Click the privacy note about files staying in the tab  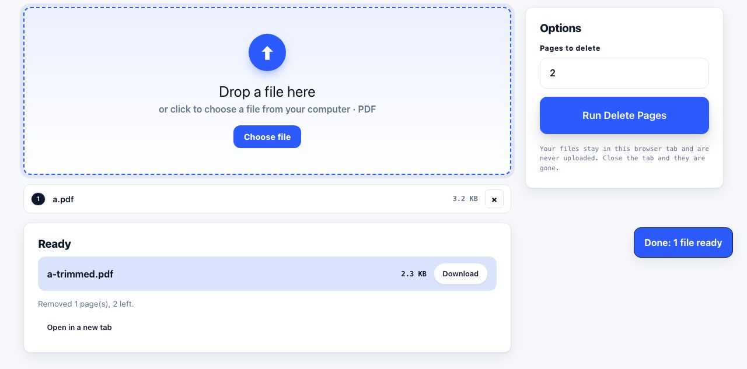[x=624, y=158]
